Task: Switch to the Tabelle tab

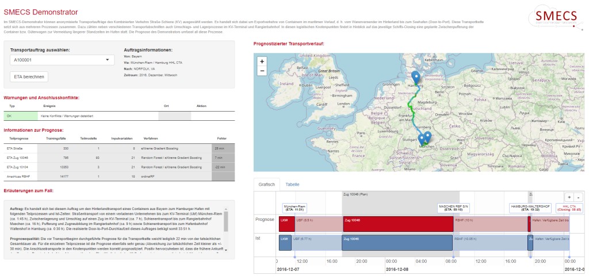Action: click(292, 185)
